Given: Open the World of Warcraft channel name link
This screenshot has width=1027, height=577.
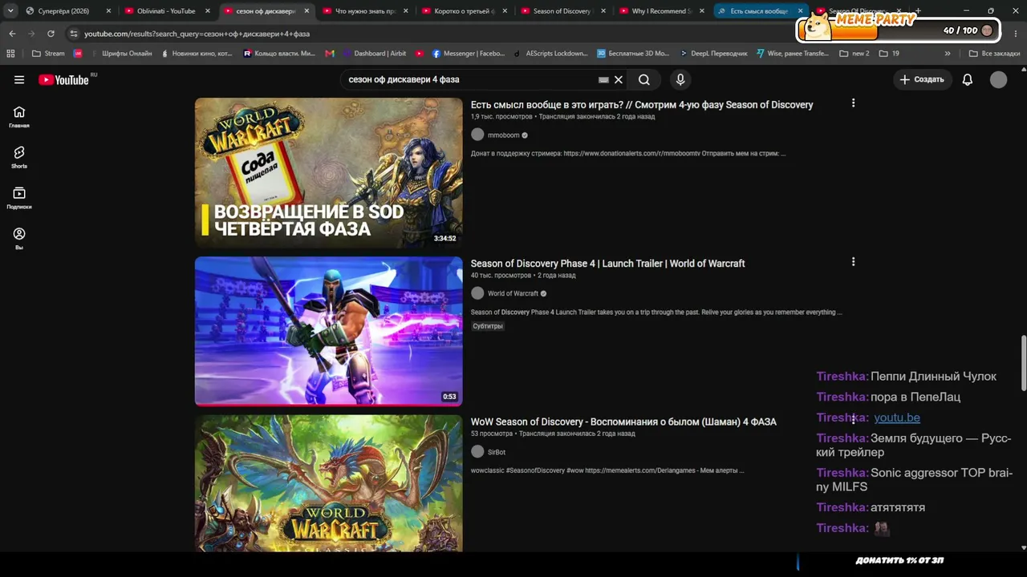Looking at the screenshot, I should point(513,294).
